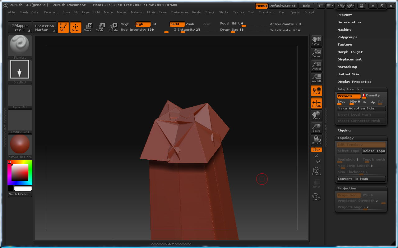This screenshot has width=398, height=248.
Task: Open the Stroke menu
Action: point(224,12)
